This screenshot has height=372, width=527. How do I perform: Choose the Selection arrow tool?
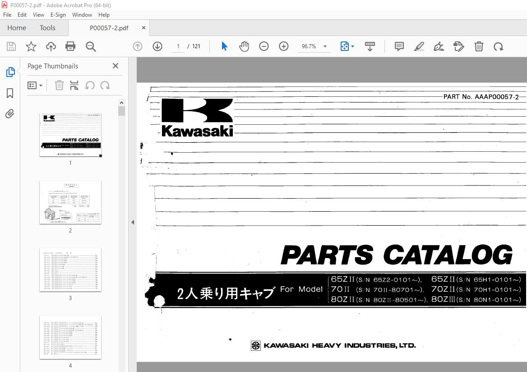(225, 46)
